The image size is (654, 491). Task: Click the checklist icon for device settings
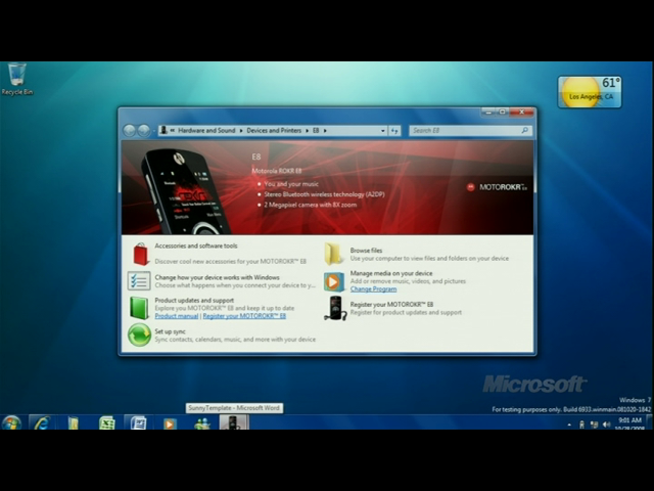(x=139, y=281)
